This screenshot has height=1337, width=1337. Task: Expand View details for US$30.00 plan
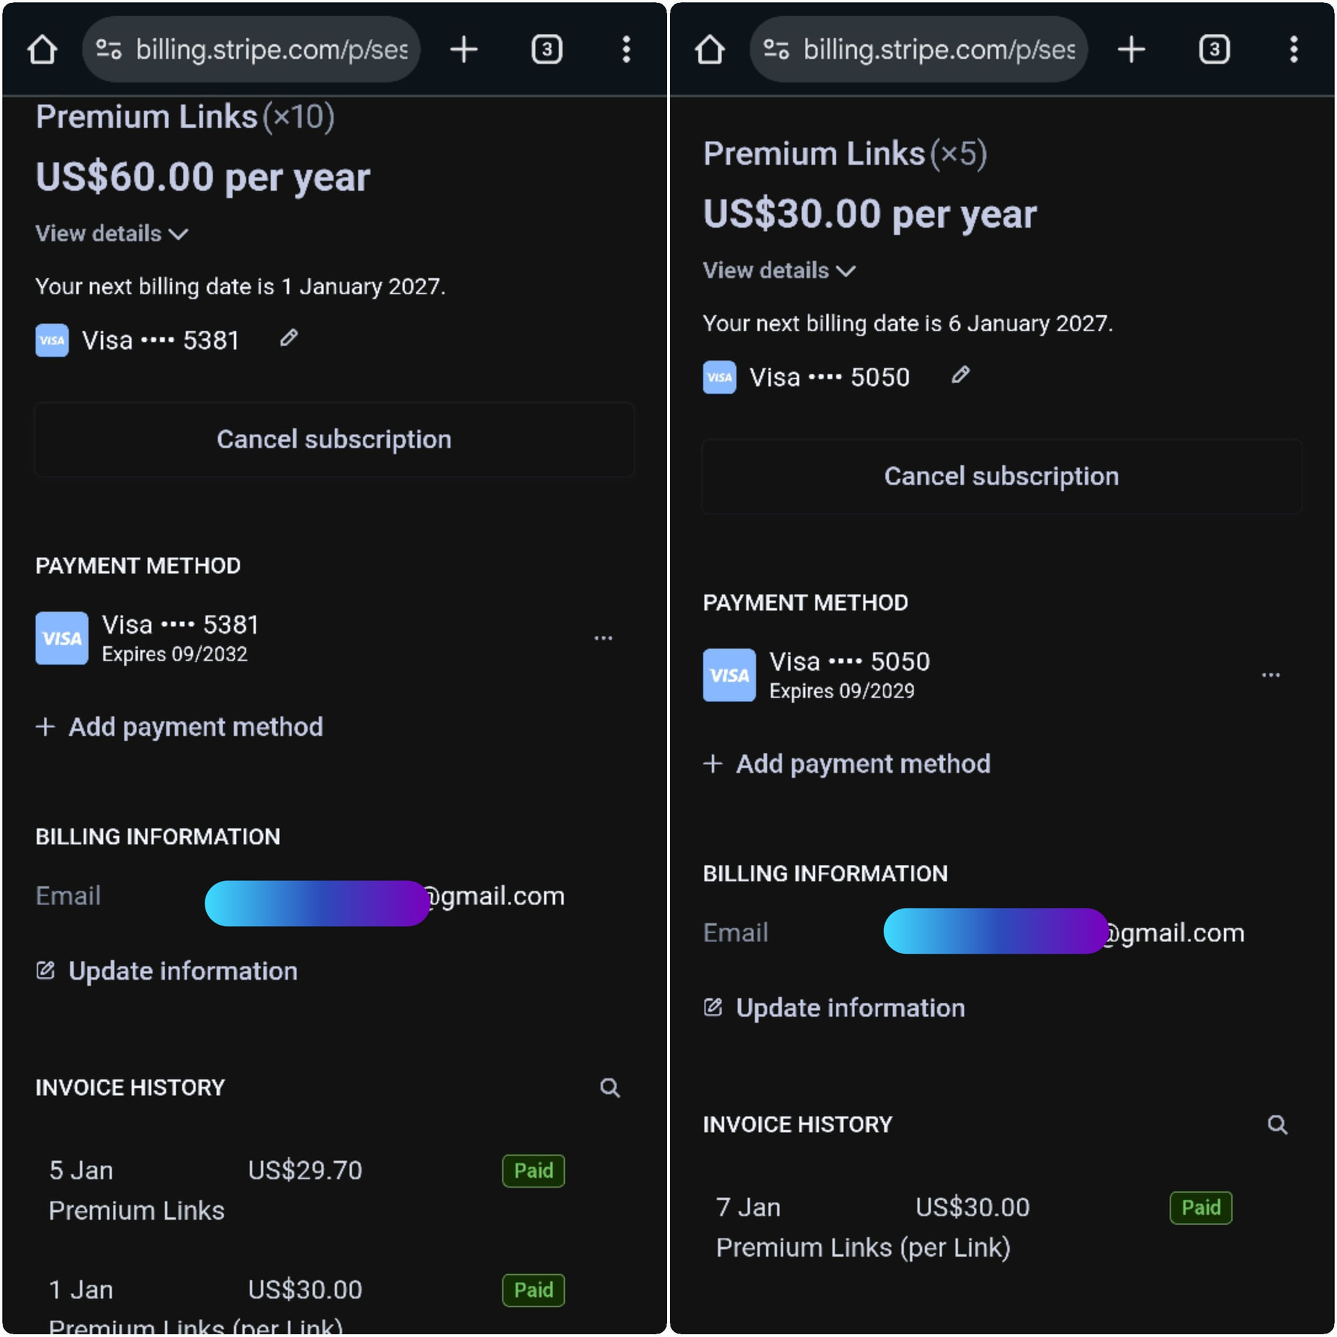click(x=779, y=271)
